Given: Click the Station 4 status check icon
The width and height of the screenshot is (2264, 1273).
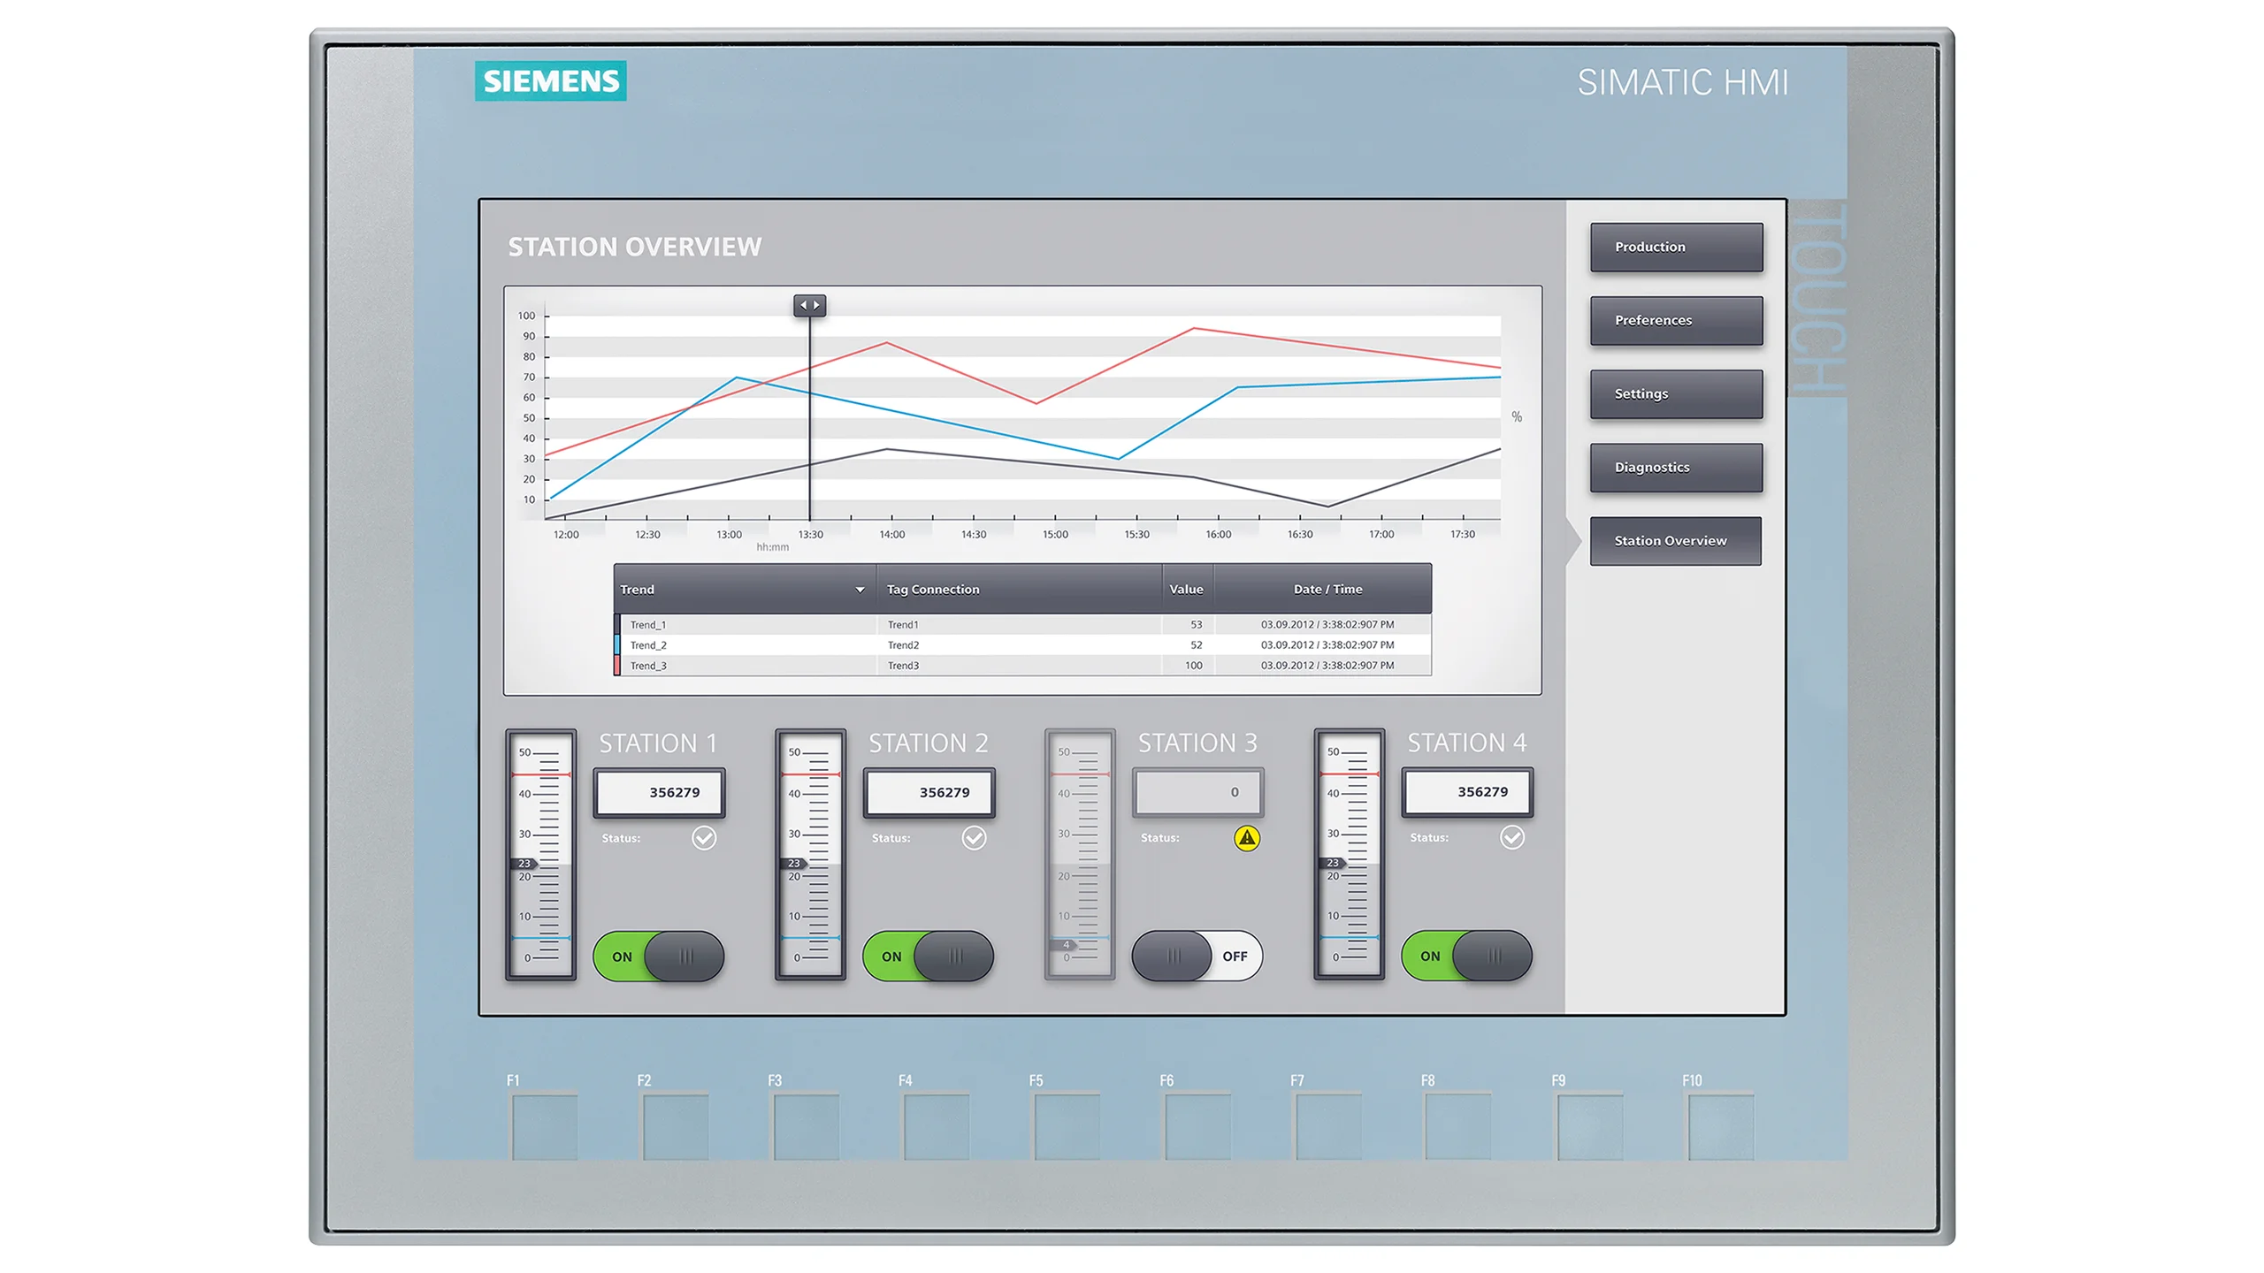Looking at the screenshot, I should pyautogui.click(x=1511, y=838).
